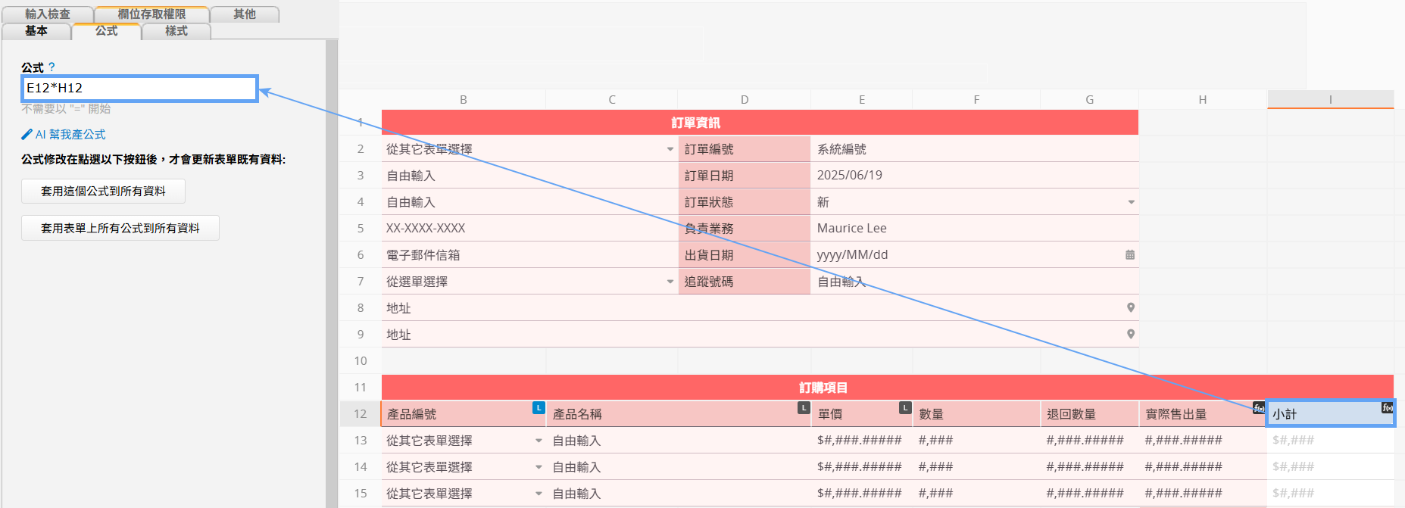Click the help question mark beside 公式
Image resolution: width=1405 pixels, height=508 pixels.
coord(52,67)
